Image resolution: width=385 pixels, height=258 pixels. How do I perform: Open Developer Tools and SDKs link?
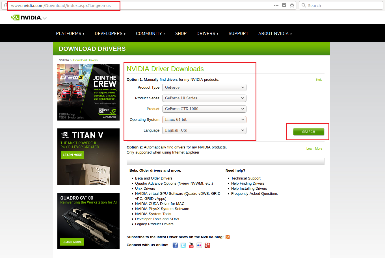pyautogui.click(x=157, y=219)
